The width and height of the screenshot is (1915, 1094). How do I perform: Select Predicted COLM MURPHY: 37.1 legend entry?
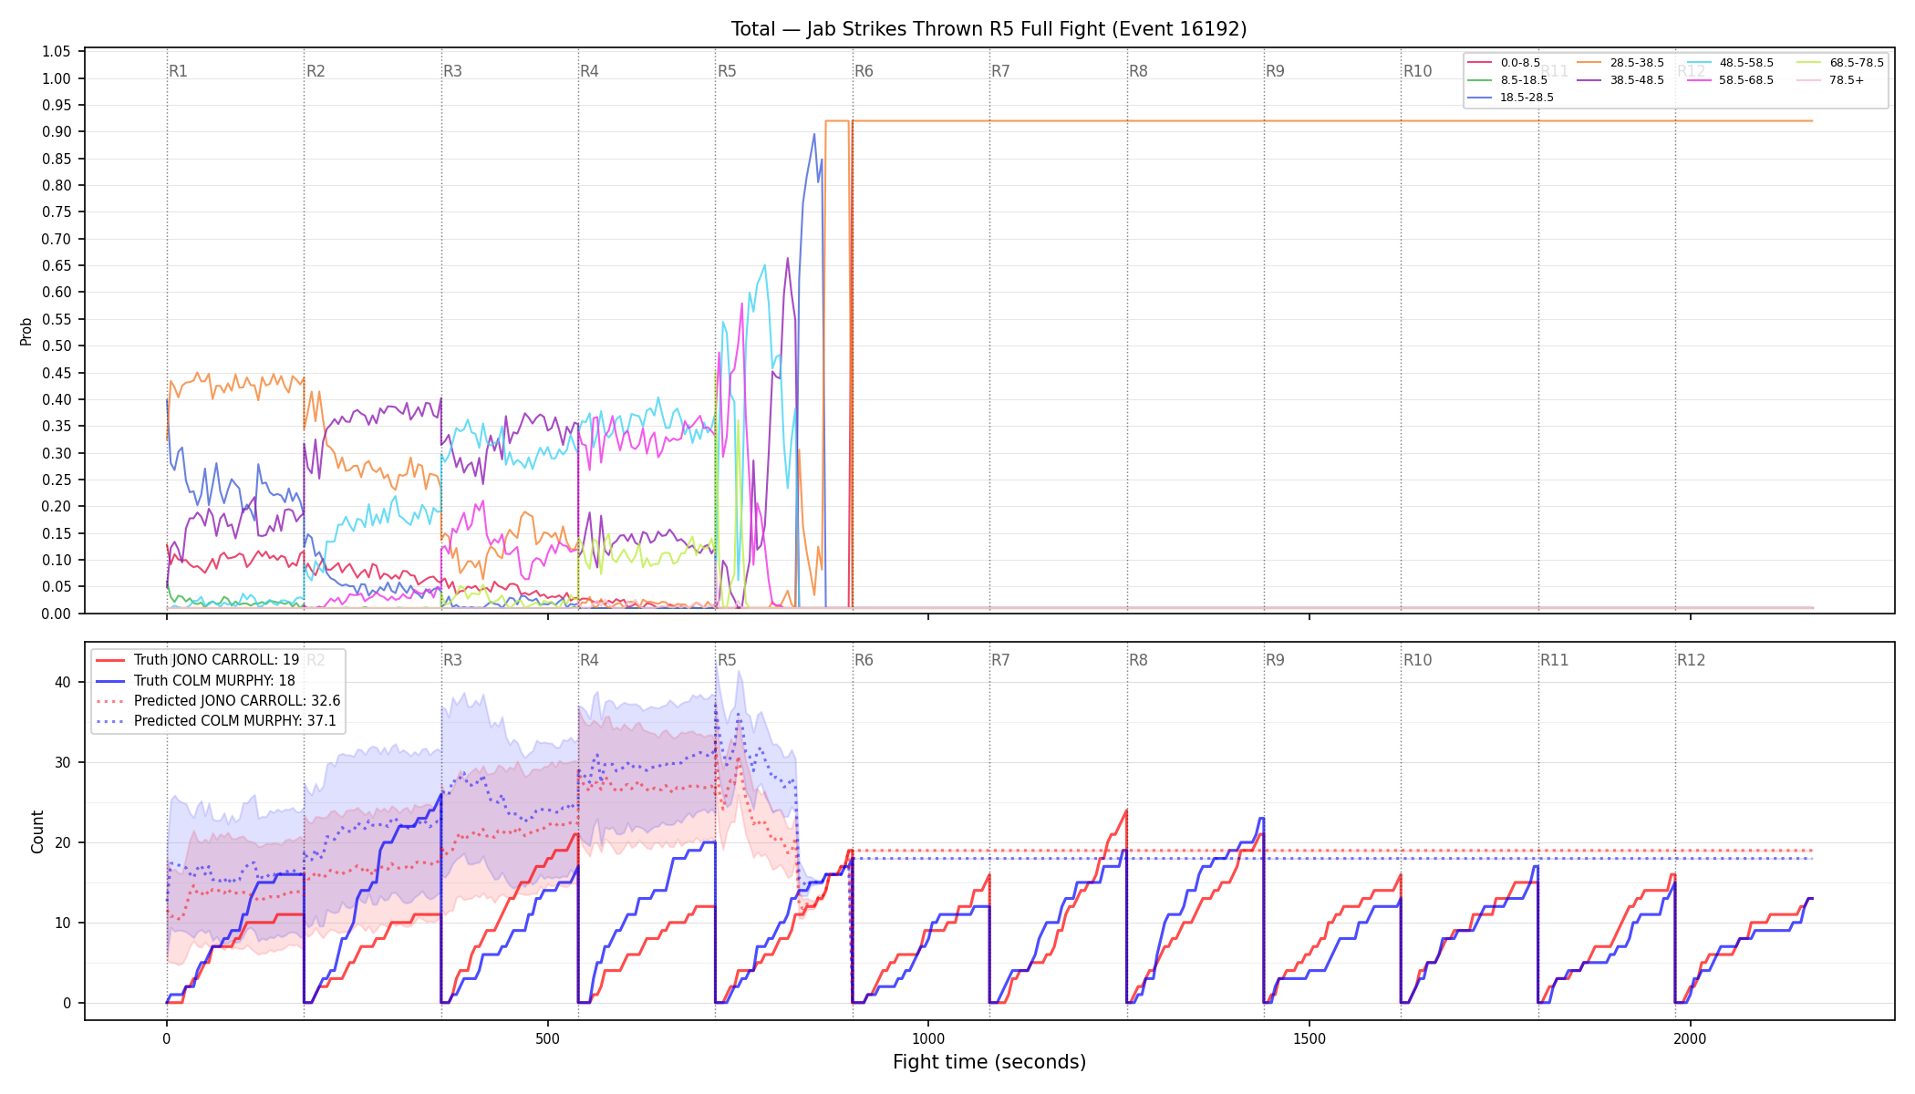point(216,720)
